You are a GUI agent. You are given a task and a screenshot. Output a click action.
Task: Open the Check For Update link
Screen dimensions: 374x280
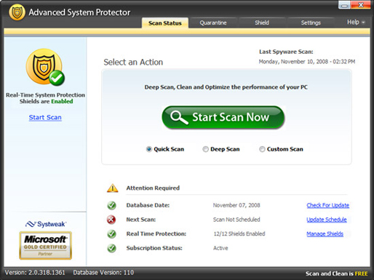tap(328, 205)
